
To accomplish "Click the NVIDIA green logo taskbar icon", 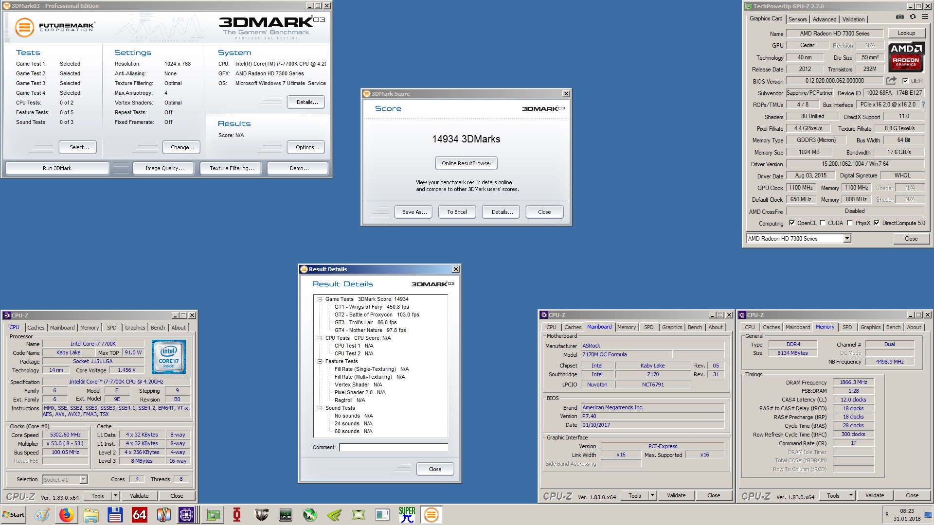I will [x=334, y=515].
